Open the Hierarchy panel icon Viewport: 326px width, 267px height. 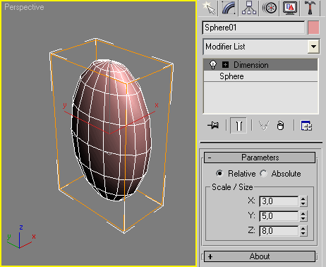(249, 8)
